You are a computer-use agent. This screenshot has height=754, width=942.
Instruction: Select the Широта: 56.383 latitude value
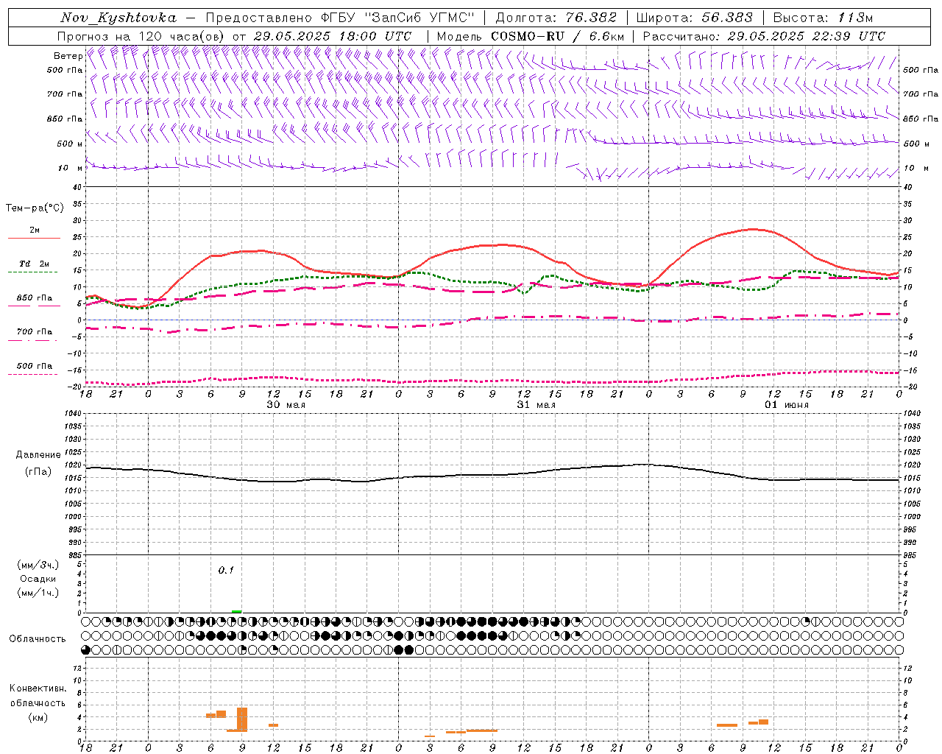(695, 18)
